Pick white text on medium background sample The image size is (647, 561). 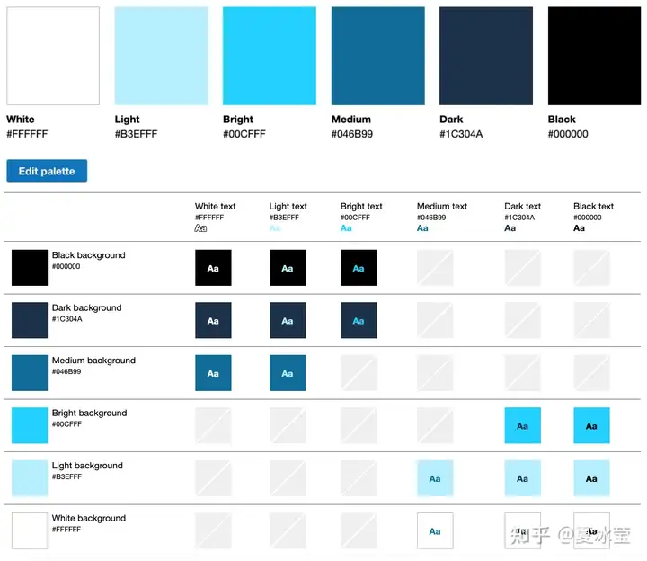tap(213, 373)
